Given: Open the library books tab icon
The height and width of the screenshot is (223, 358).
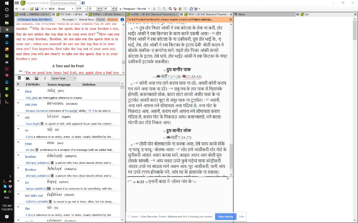Looking at the screenshot, I should click(28, 78).
